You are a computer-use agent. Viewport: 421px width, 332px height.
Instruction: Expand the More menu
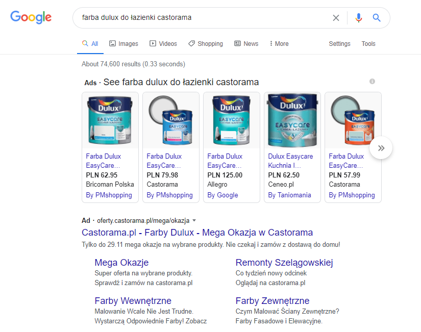(279, 44)
